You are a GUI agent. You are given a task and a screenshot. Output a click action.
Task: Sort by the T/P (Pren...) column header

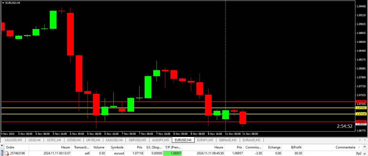173,147
